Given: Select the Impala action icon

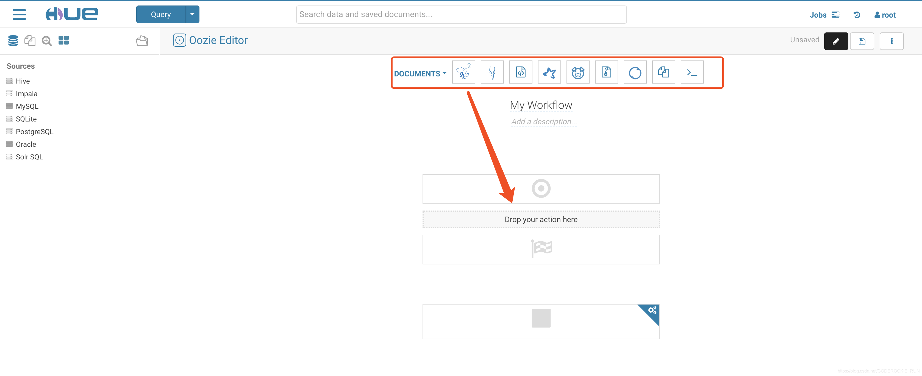Looking at the screenshot, I should tap(492, 72).
